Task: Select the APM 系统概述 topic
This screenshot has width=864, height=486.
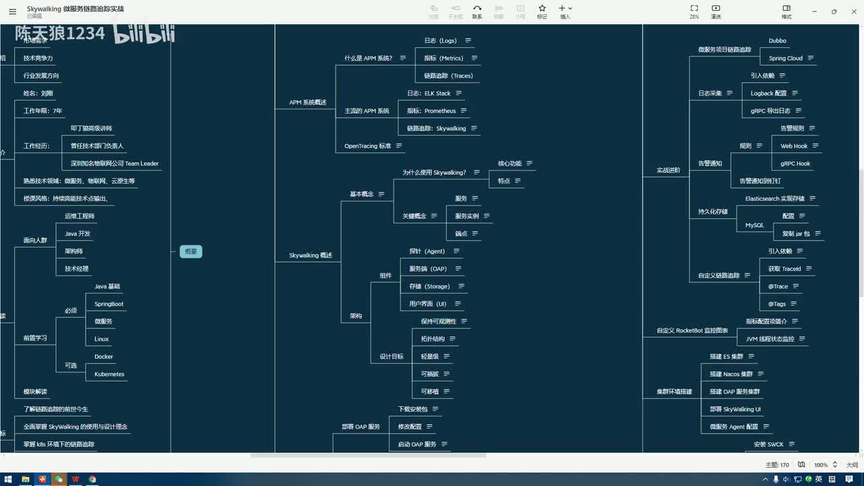Action: click(308, 103)
